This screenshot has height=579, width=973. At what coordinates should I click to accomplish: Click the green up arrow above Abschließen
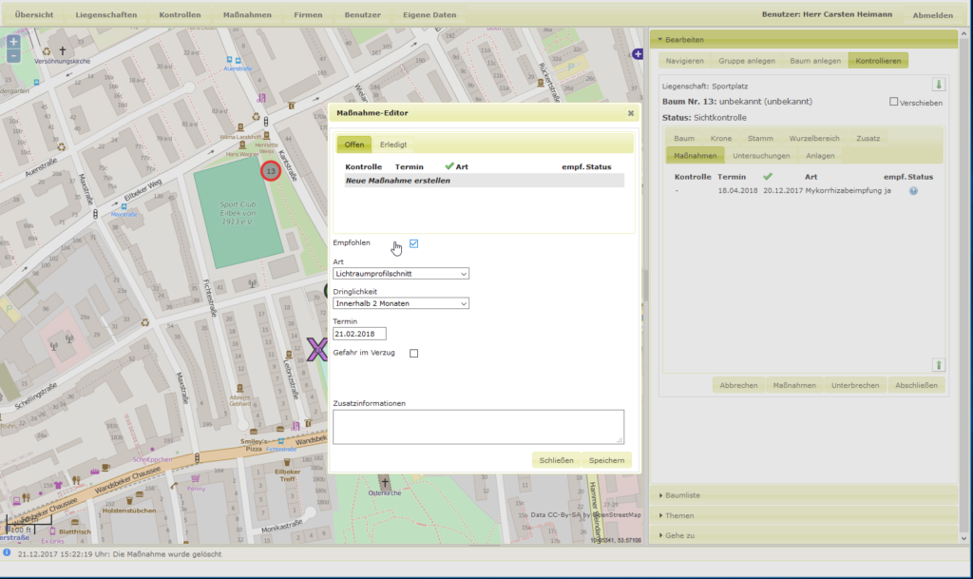click(939, 365)
